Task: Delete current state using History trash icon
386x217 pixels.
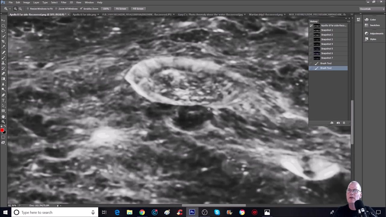Action: pyautogui.click(x=344, y=123)
